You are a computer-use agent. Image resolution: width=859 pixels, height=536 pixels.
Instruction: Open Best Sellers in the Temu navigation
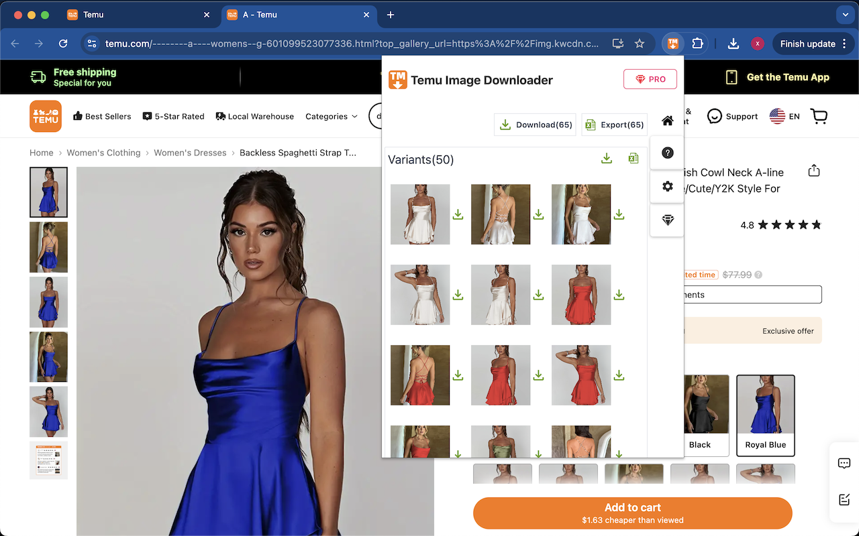point(102,117)
